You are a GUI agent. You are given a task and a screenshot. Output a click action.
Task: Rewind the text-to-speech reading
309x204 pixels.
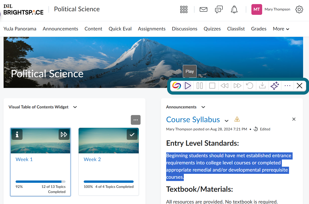(x=225, y=86)
